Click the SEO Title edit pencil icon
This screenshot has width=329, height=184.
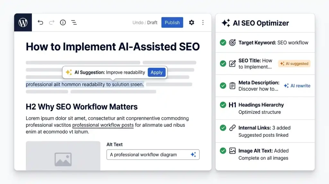tap(232, 64)
